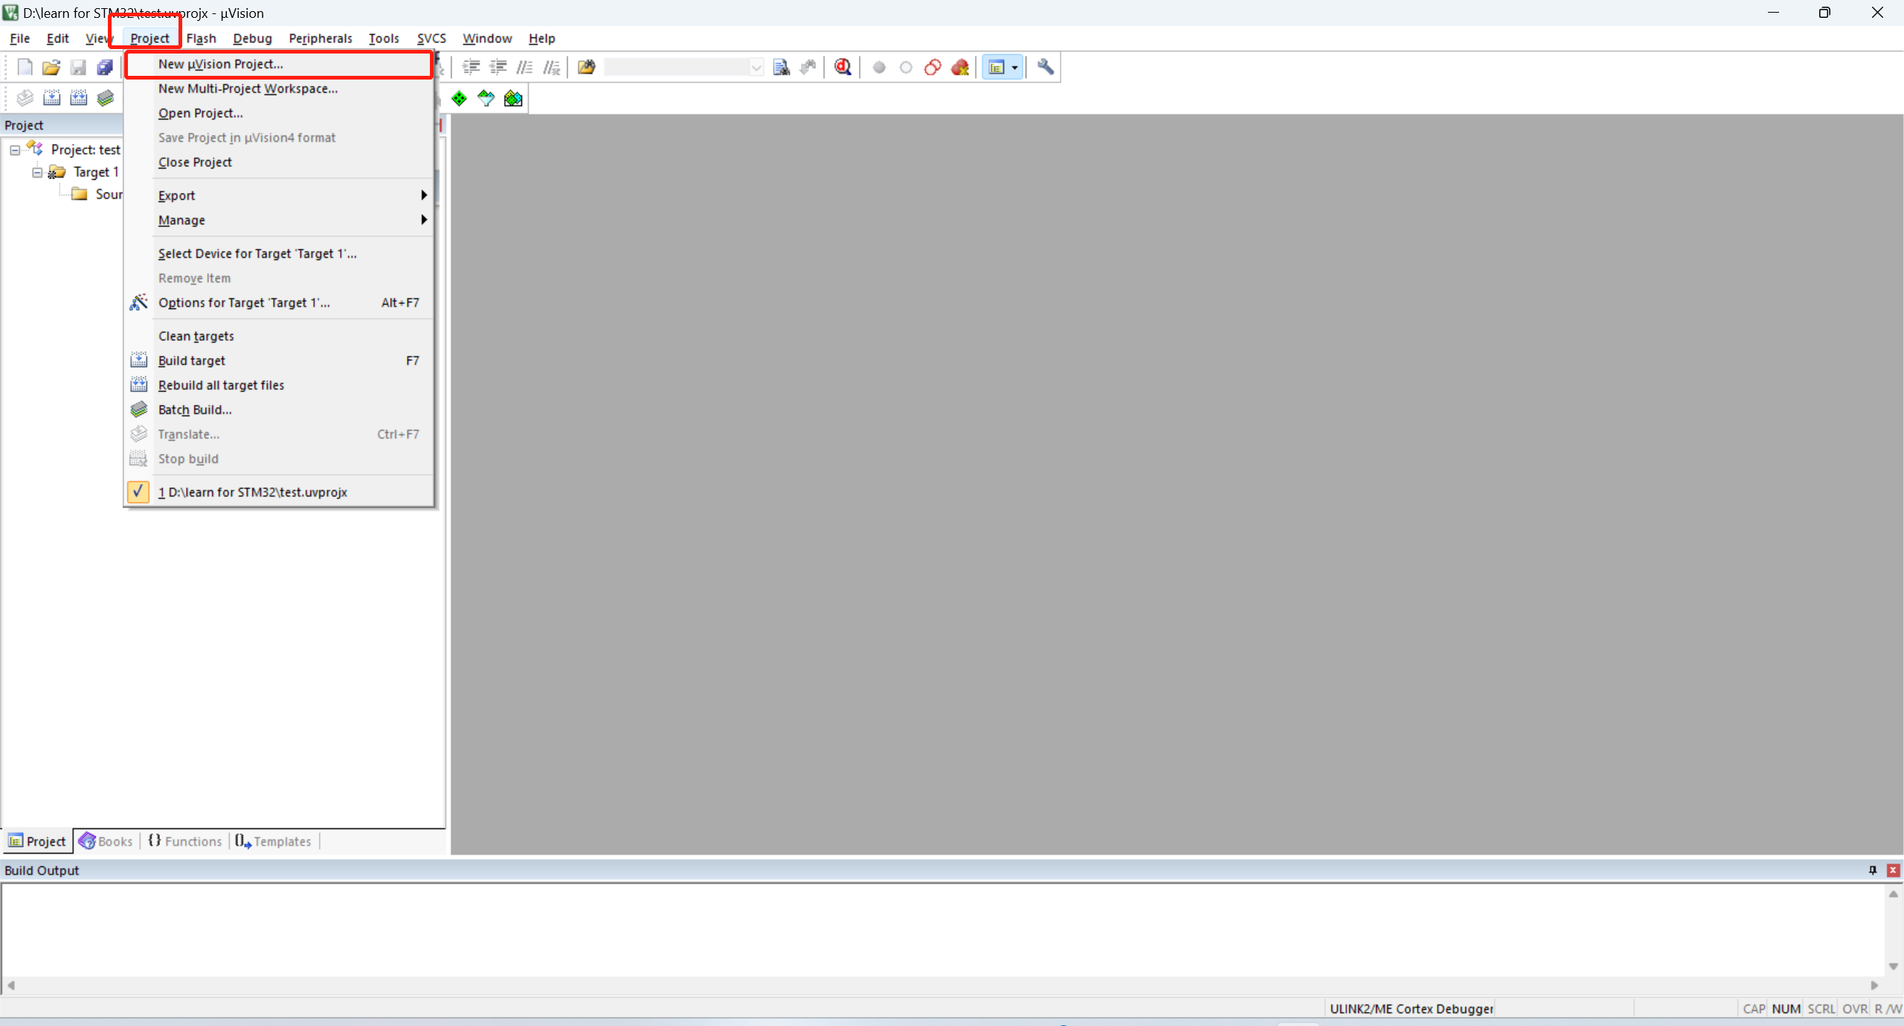Open the search text combo box dropdown
The image size is (1904, 1026).
[x=756, y=68]
